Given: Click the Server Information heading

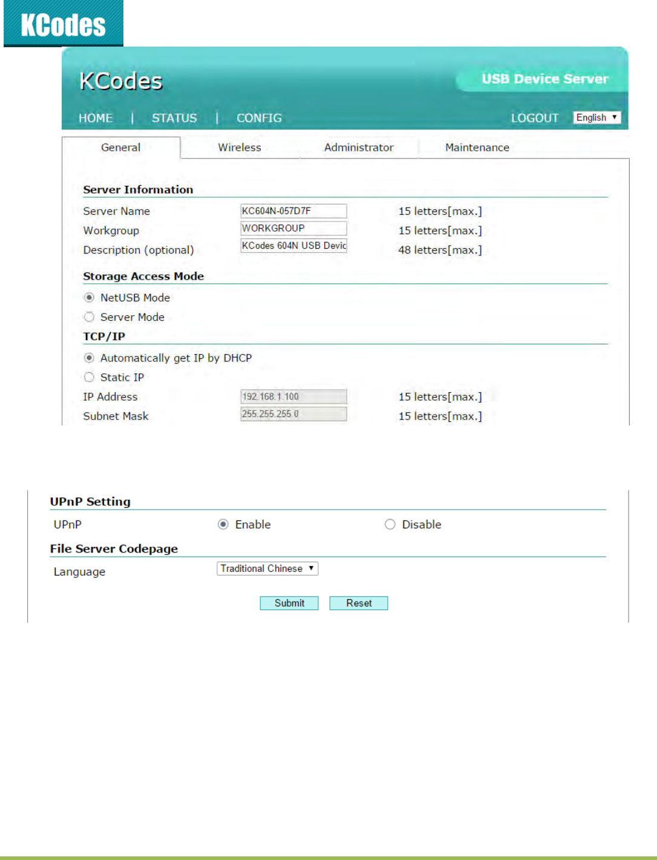Looking at the screenshot, I should 138,189.
